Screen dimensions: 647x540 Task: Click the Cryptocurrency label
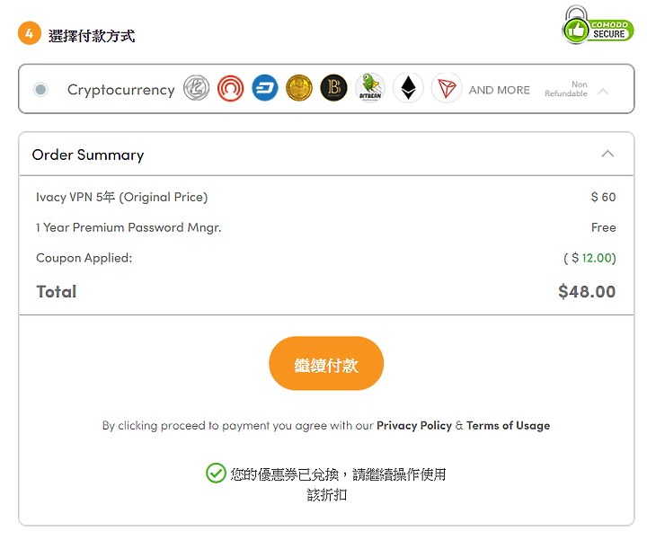[x=121, y=90]
